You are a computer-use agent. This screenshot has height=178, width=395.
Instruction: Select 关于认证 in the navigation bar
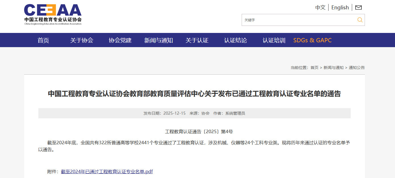[197, 40]
